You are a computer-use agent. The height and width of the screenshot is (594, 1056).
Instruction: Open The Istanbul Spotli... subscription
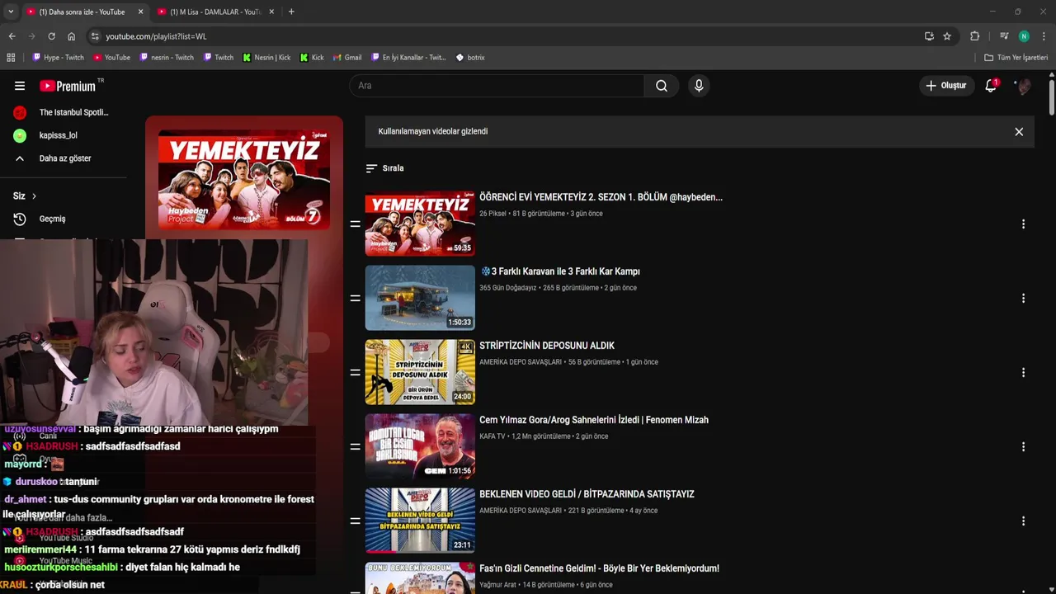(x=64, y=112)
